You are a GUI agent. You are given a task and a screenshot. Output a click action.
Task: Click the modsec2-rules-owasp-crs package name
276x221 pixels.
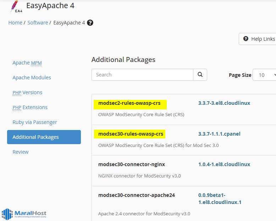(129, 103)
